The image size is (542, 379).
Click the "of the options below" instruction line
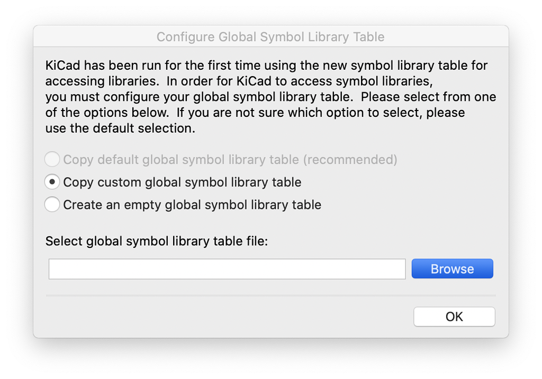255,113
